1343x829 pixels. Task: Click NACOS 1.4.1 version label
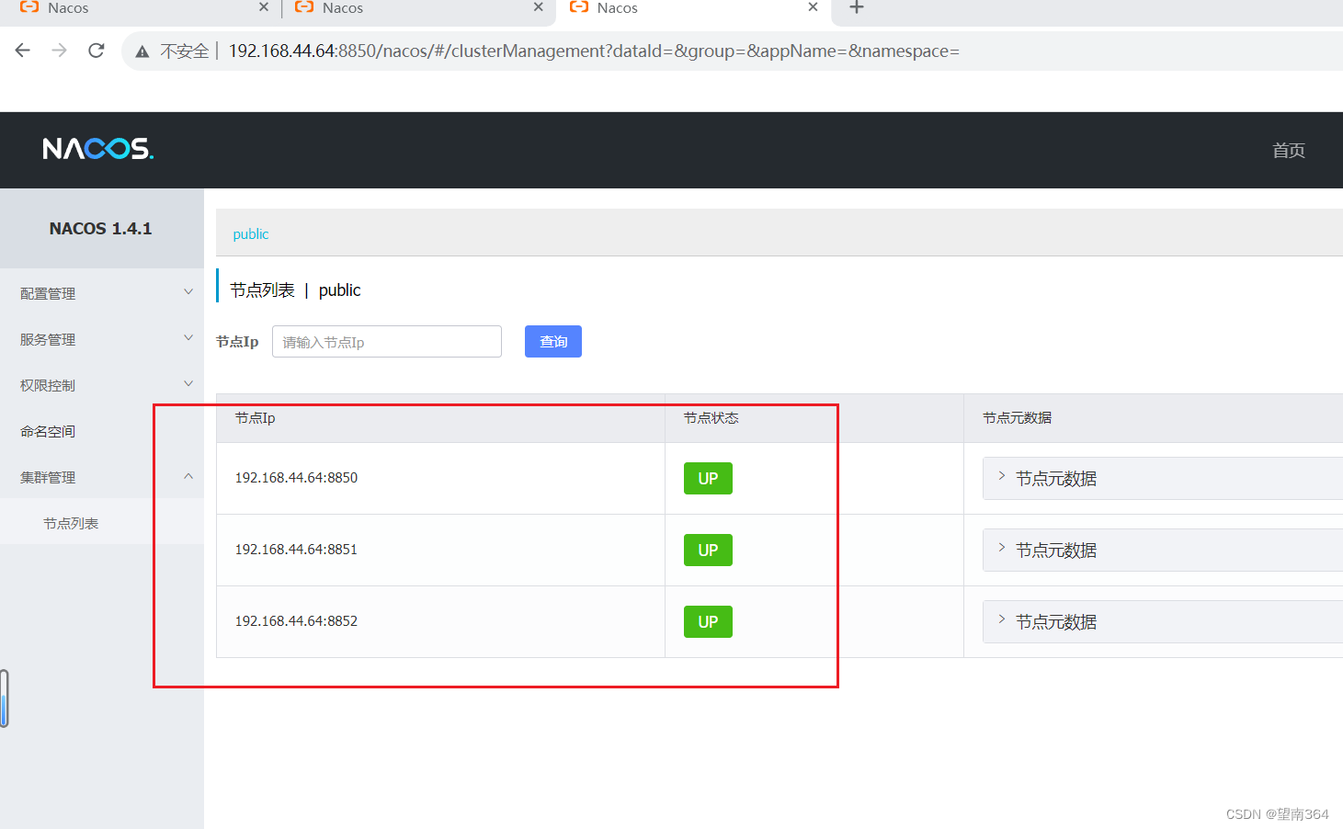pyautogui.click(x=101, y=229)
